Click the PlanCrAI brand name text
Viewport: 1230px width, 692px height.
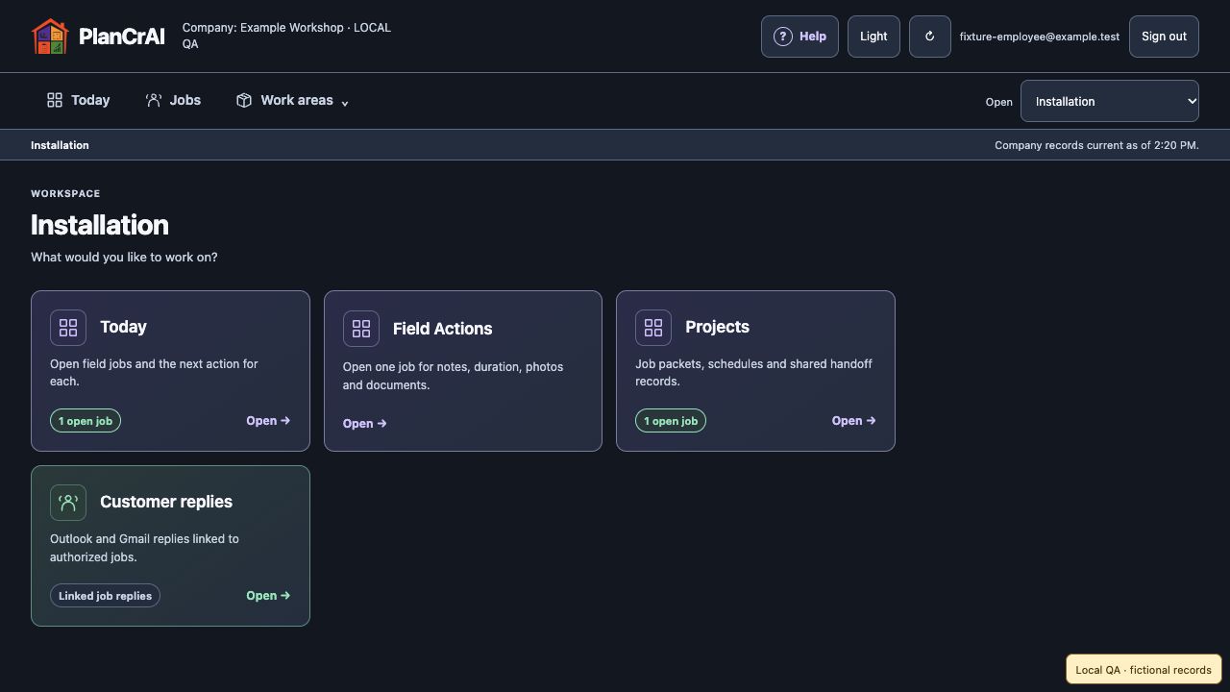click(121, 37)
